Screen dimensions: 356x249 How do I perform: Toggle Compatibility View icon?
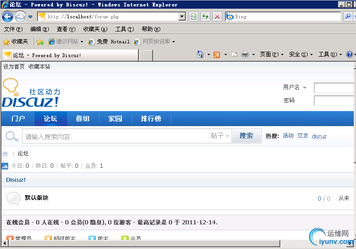click(x=194, y=16)
